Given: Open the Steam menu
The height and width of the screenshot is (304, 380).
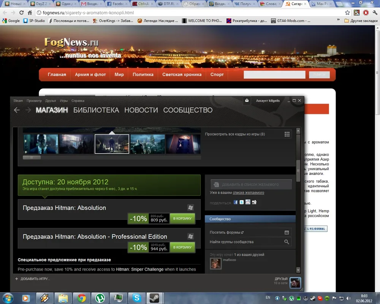Looking at the screenshot, I should pyautogui.click(x=18, y=101).
